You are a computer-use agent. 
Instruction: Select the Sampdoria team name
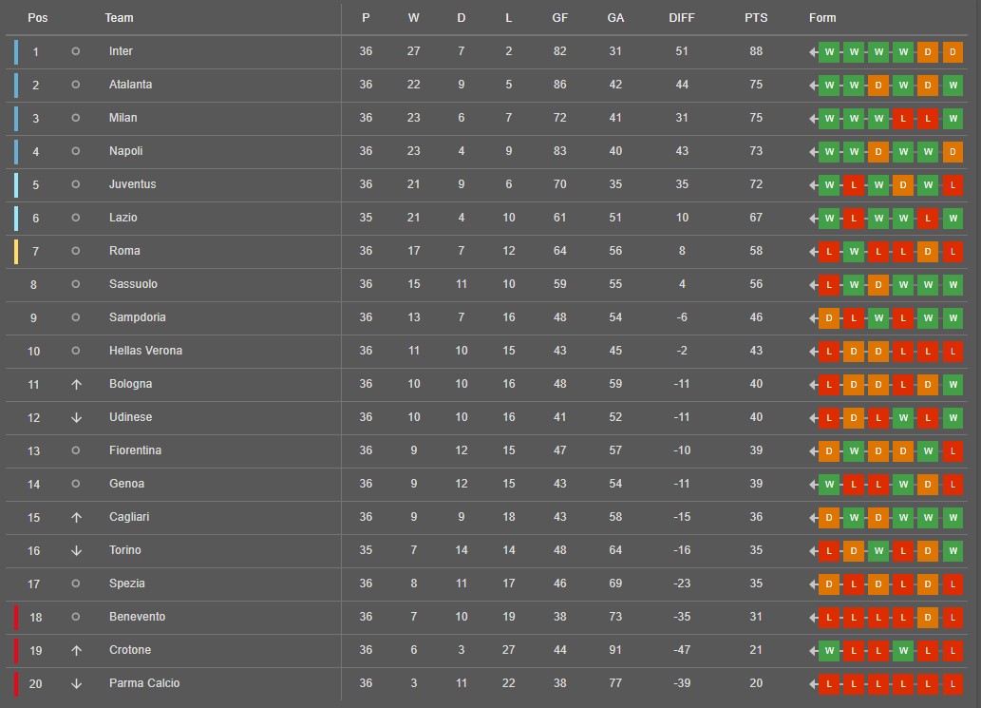click(138, 317)
